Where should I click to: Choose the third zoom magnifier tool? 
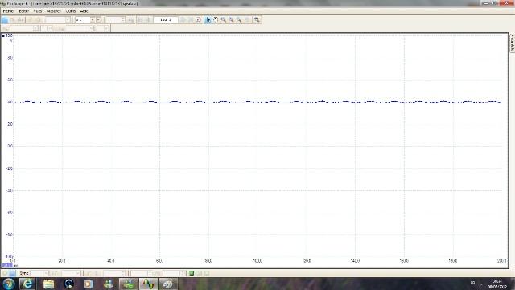(239, 19)
